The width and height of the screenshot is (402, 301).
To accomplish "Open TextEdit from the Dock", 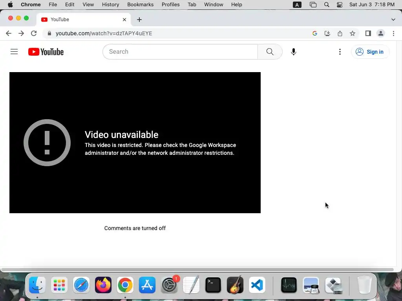I will 191,285.
